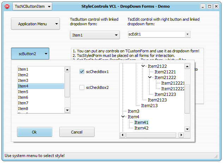Click the Ok button

(35, 132)
